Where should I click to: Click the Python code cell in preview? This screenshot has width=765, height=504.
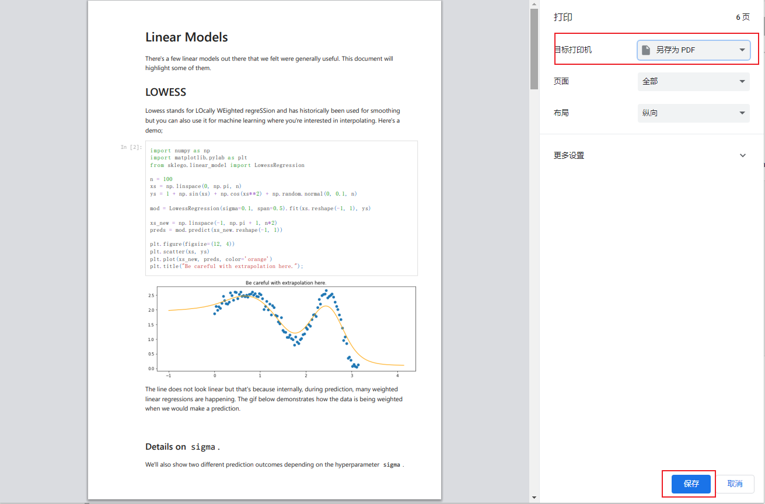tap(281, 208)
